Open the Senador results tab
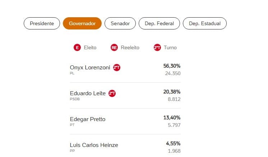 (120, 23)
